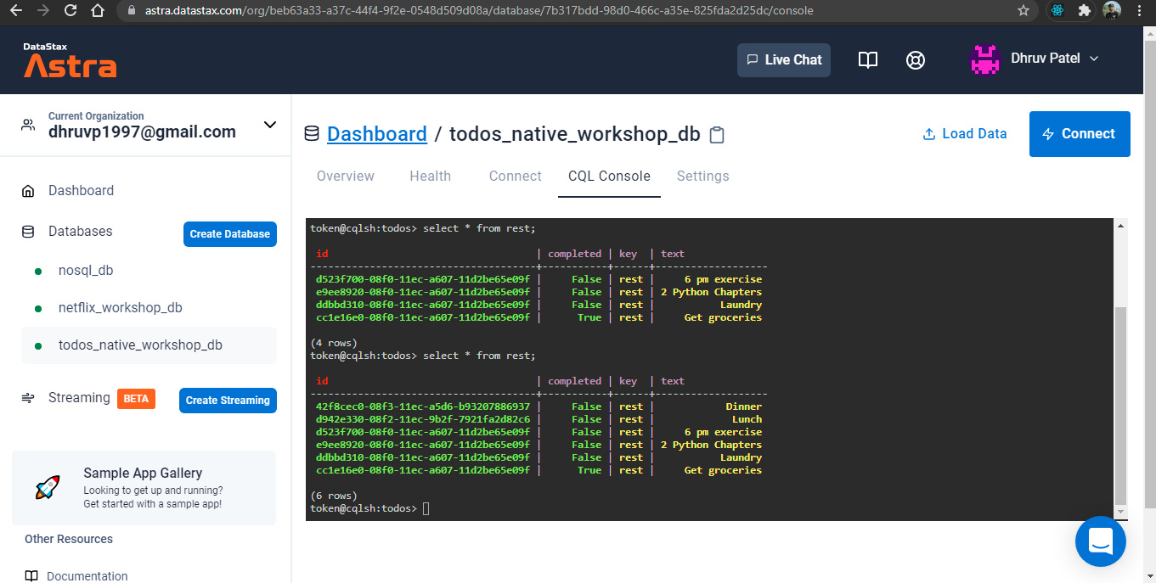Click the Dashboard breadcrumb link
This screenshot has width=1156, height=583.
[377, 134]
